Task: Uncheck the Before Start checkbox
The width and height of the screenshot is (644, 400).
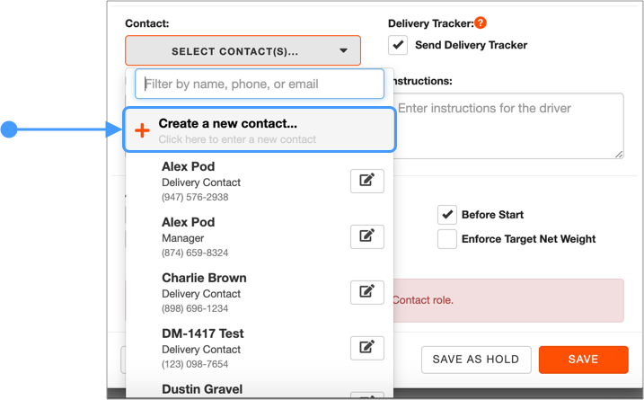Action: (x=447, y=215)
